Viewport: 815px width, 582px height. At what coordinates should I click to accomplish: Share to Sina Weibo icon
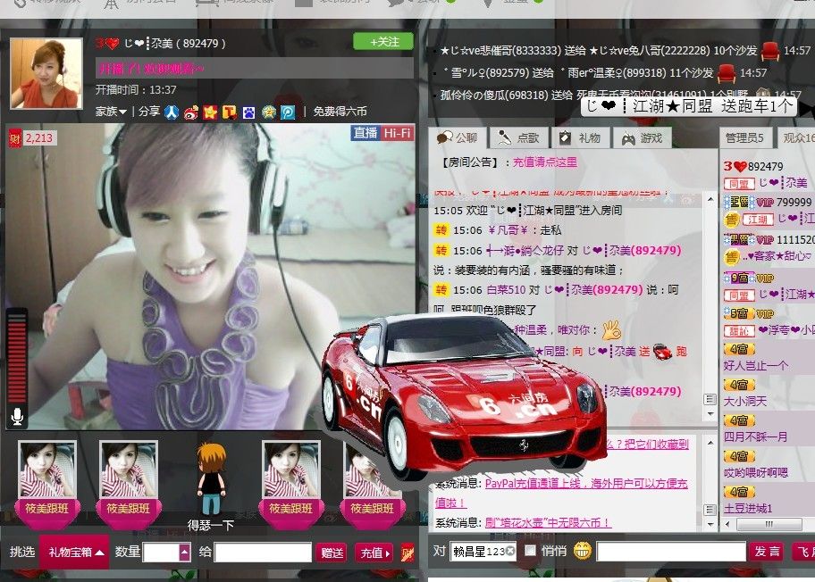(190, 112)
